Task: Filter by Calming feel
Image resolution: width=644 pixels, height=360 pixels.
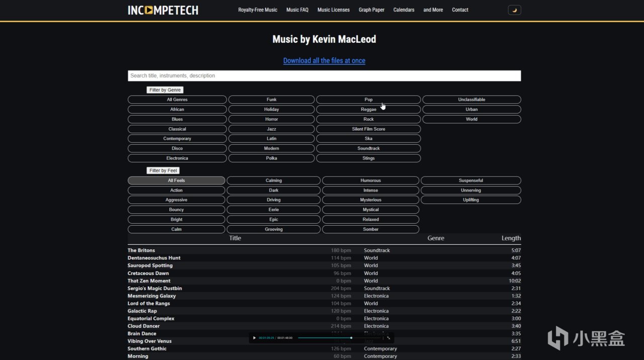Action: click(x=274, y=181)
